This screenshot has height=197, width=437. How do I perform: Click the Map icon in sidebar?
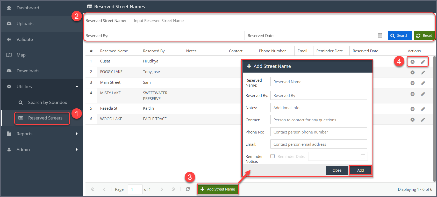pyautogui.click(x=9, y=55)
